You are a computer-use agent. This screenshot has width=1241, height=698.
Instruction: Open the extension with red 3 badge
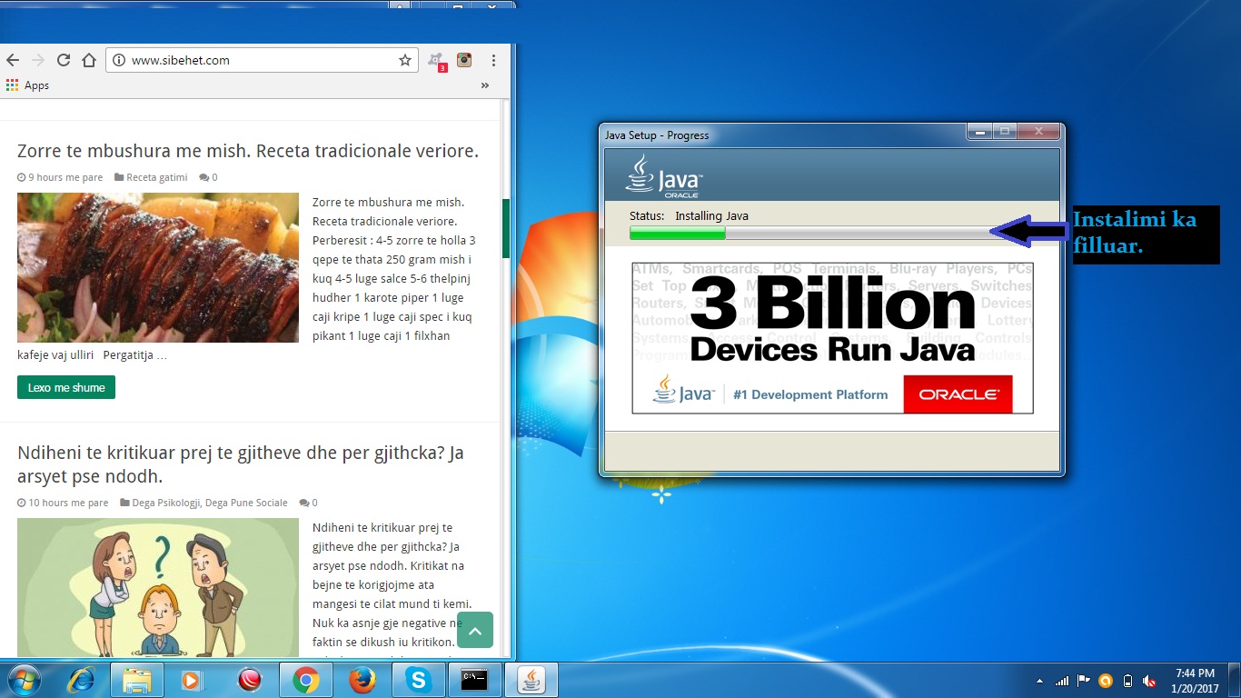[437, 61]
